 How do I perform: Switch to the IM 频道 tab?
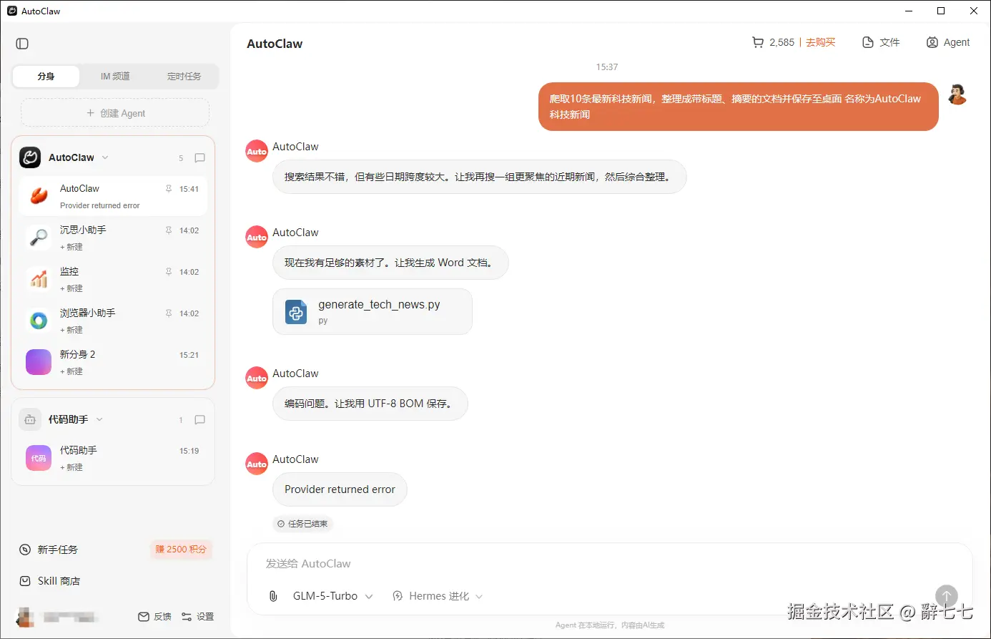point(115,77)
